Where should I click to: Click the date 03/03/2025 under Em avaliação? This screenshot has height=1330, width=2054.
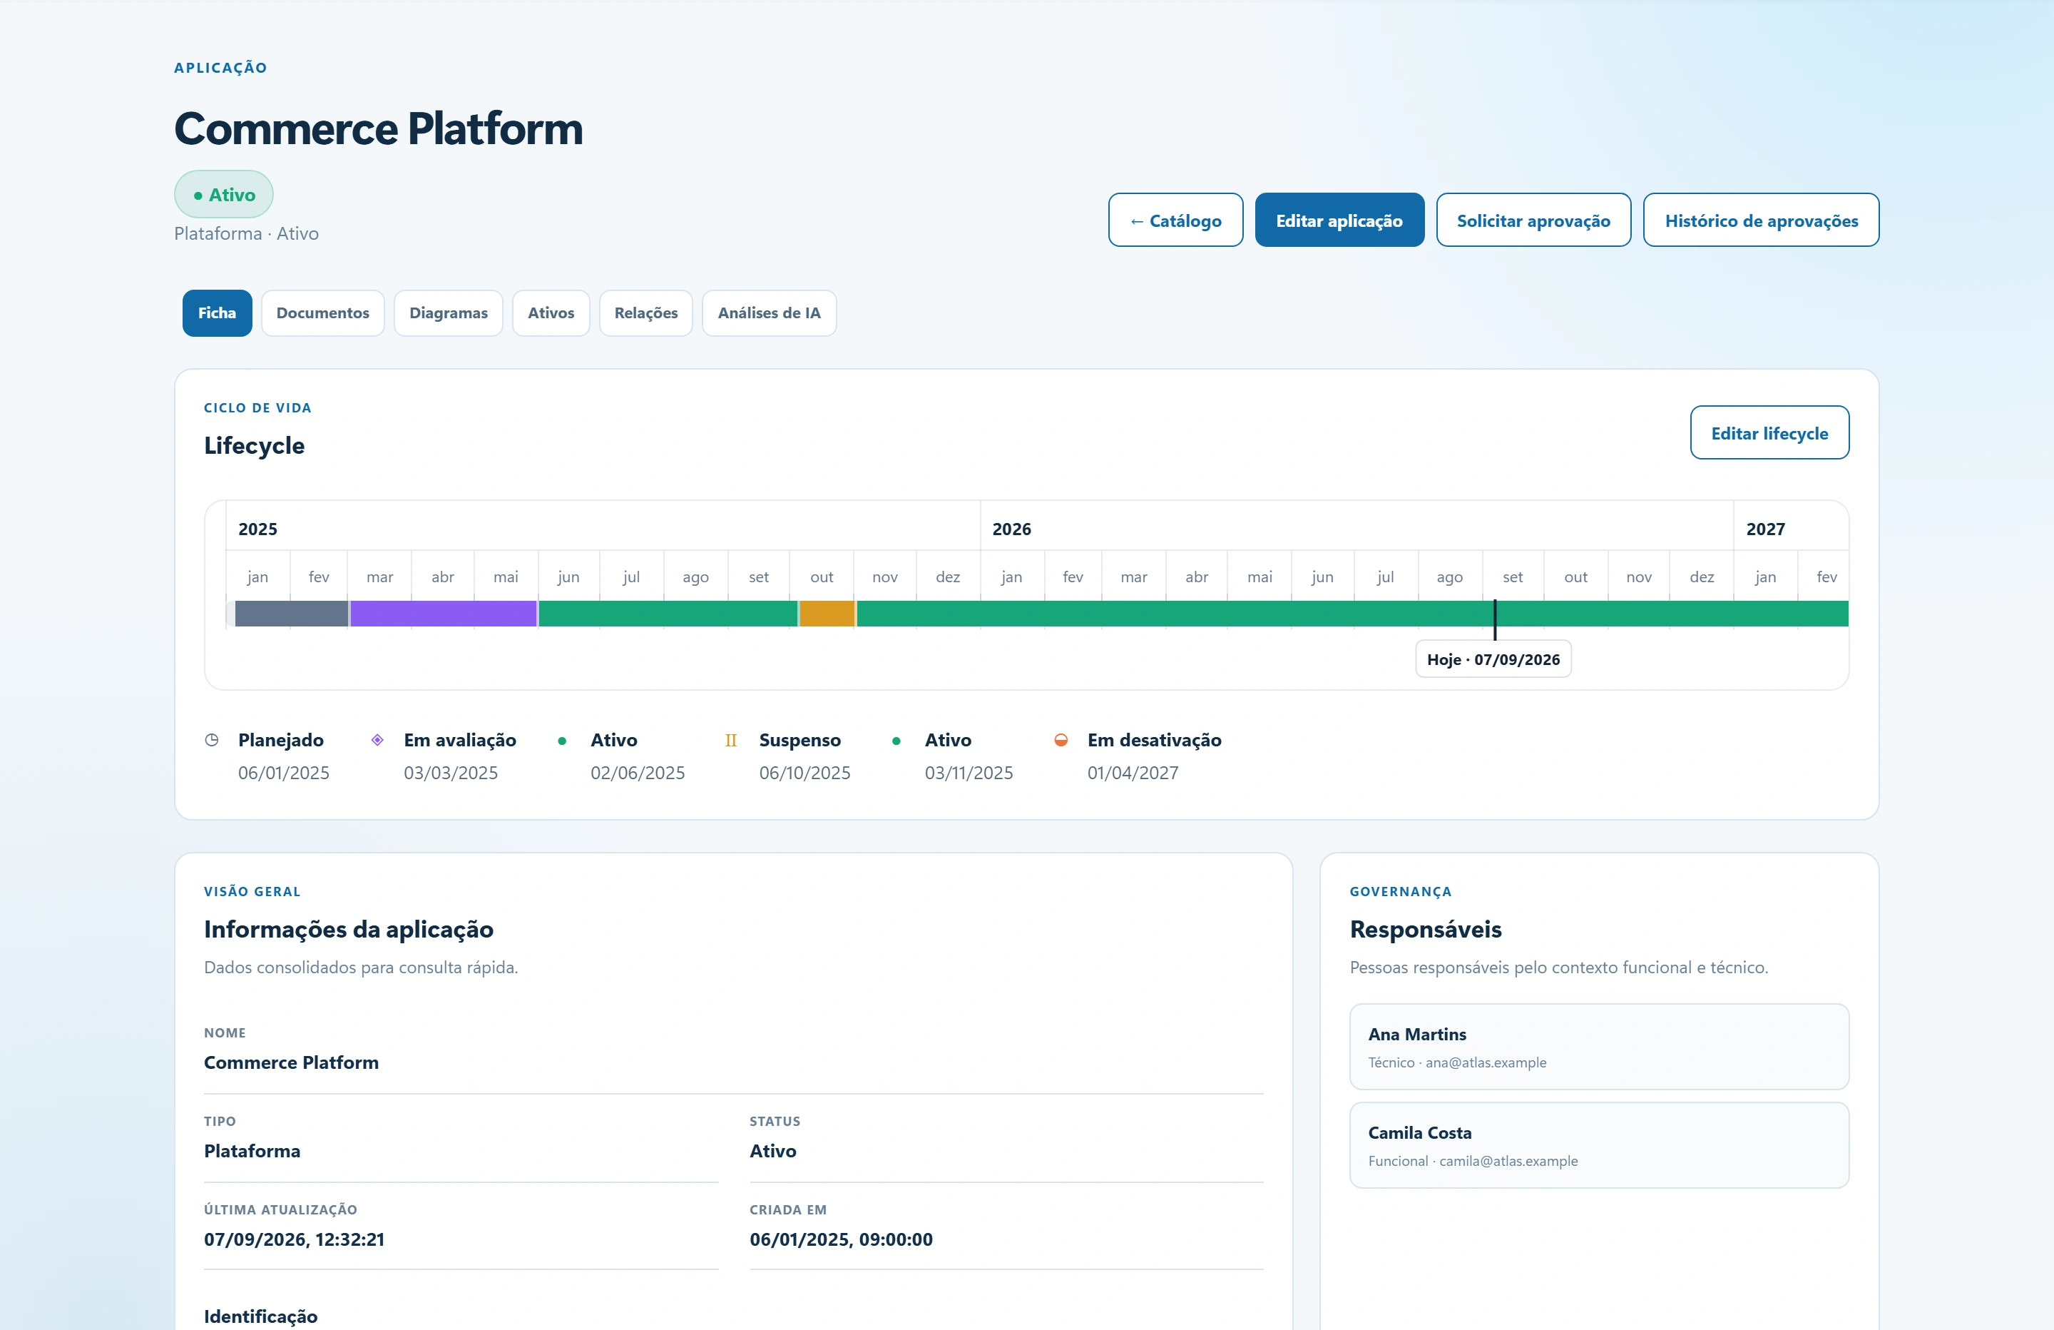(451, 773)
